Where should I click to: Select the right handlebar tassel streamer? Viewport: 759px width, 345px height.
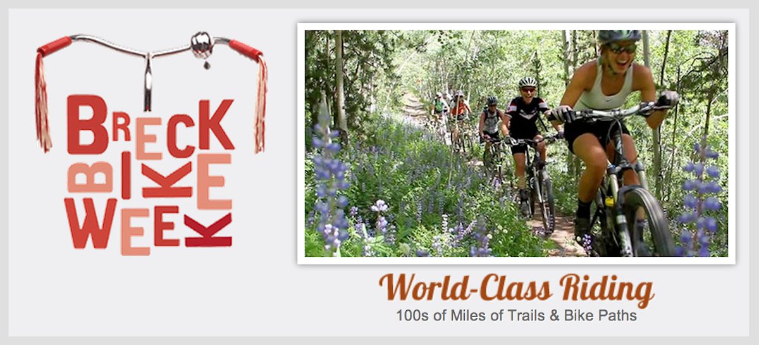260,105
